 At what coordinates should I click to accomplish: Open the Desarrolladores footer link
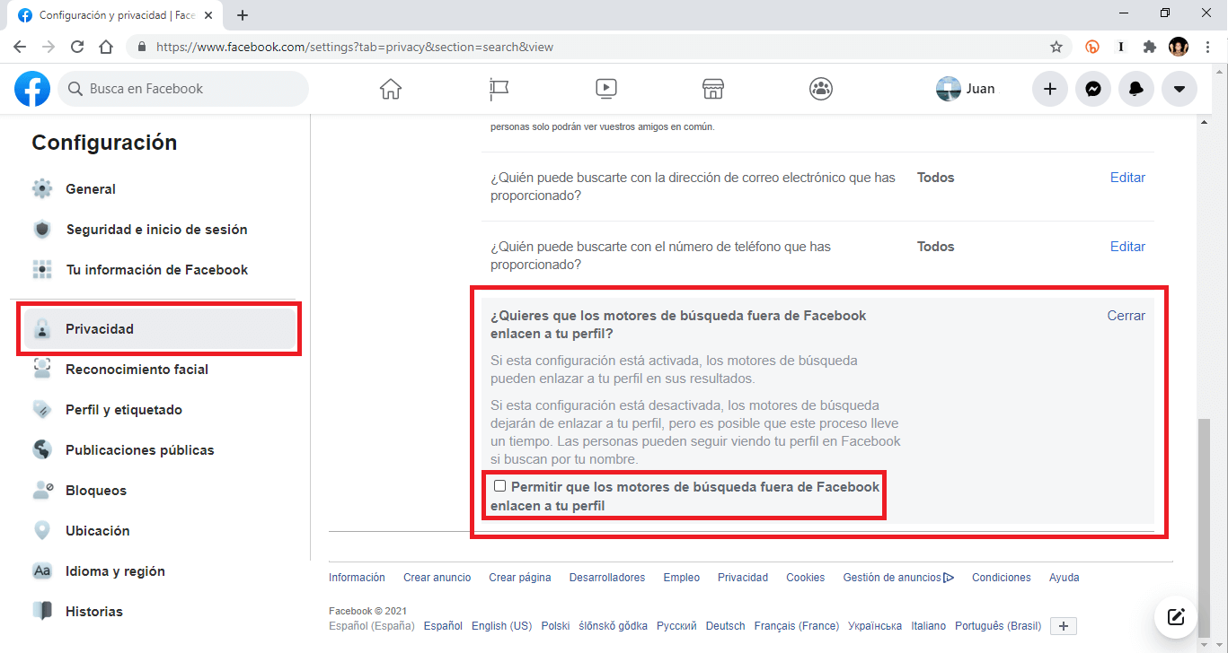point(607,578)
